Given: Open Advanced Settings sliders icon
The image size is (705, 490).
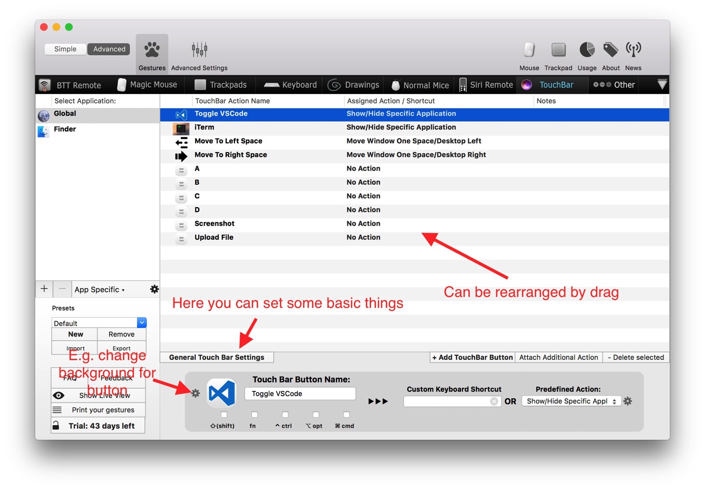Looking at the screenshot, I should click(199, 50).
